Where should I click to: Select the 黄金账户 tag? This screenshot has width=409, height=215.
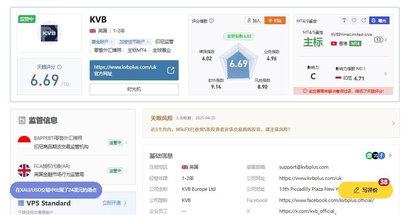coord(102,42)
